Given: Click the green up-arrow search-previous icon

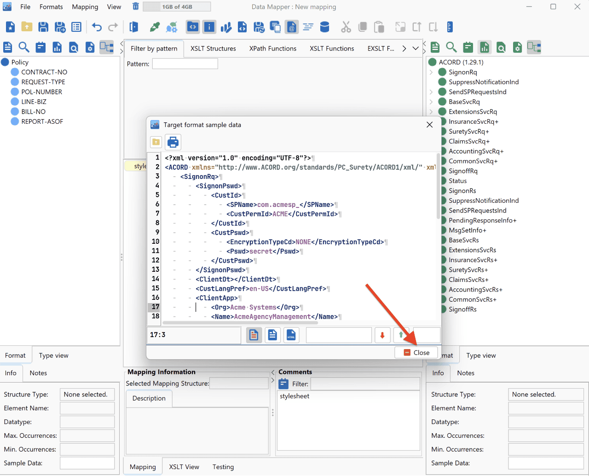Looking at the screenshot, I should coord(401,335).
